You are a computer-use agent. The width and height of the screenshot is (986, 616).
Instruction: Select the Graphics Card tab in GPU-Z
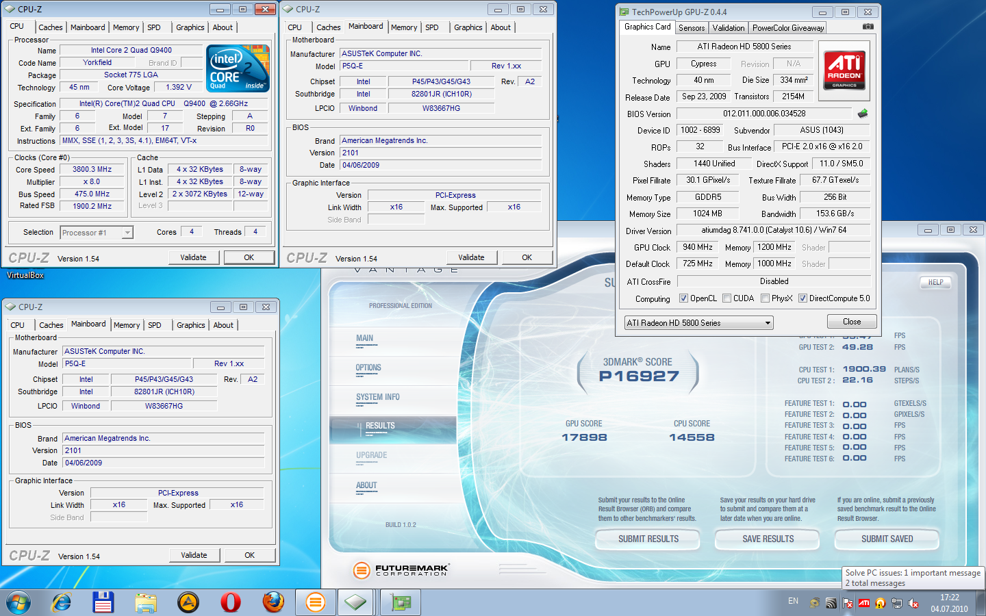tap(647, 27)
